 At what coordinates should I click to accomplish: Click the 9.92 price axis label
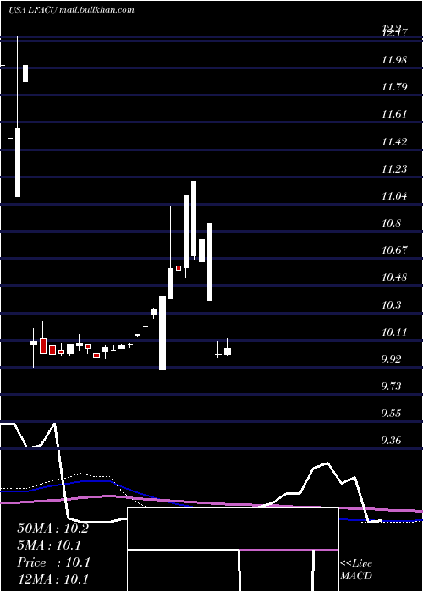click(x=391, y=359)
